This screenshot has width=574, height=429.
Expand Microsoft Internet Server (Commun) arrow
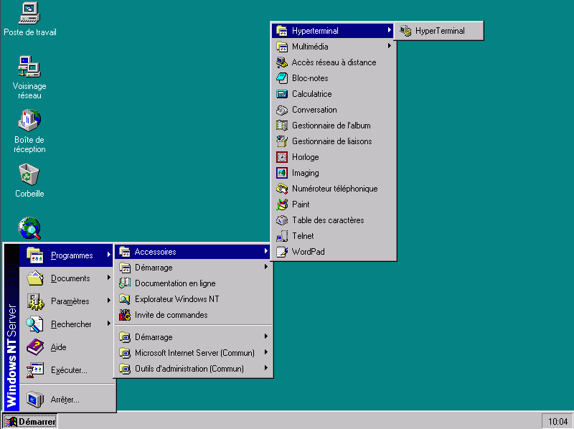coord(266,352)
